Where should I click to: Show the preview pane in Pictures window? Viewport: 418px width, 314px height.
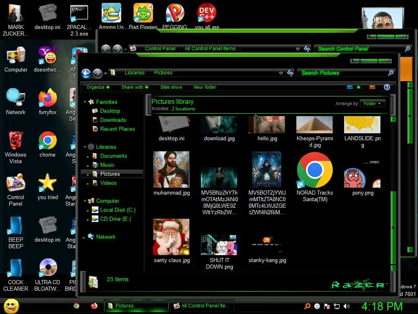coord(372,87)
